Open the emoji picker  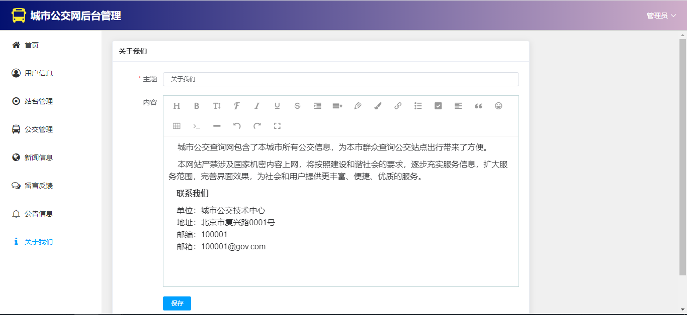coord(498,106)
